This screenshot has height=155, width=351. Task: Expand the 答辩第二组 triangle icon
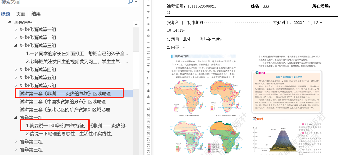(16, 141)
